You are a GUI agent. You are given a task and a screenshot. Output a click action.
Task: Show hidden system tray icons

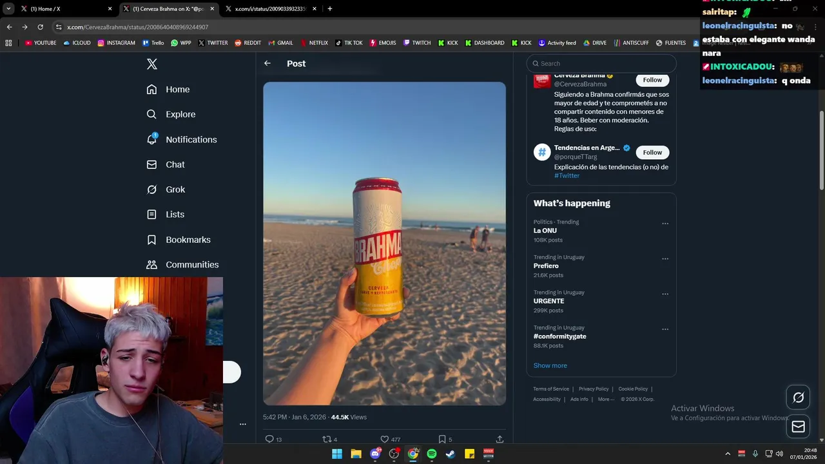pos(728,454)
